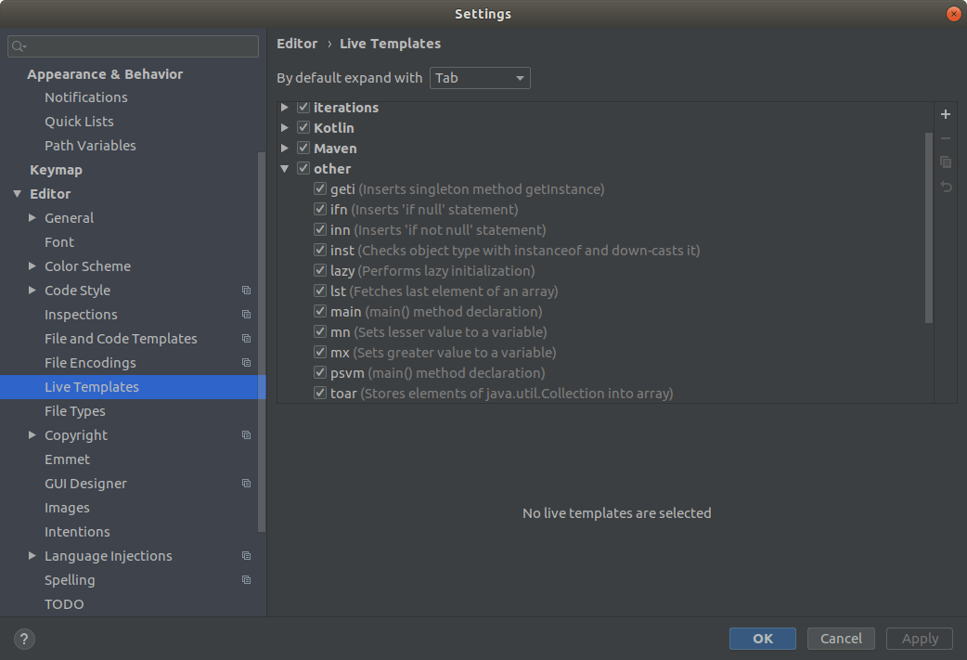Disable the psvm template checkbox
967x660 pixels.
(319, 372)
